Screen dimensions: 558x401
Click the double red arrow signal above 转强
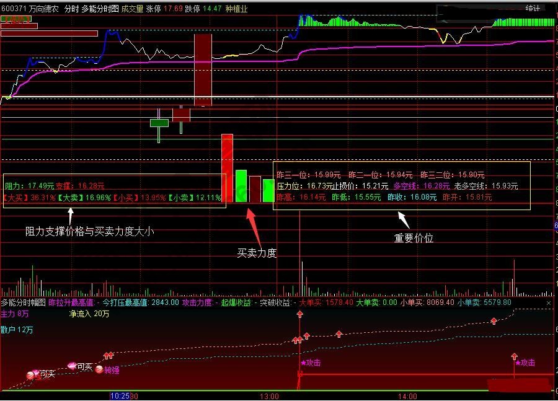pyautogui.click(x=108, y=356)
